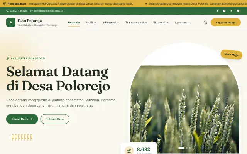
Task: Click the envelope email icon
Action: click(x=32, y=11)
